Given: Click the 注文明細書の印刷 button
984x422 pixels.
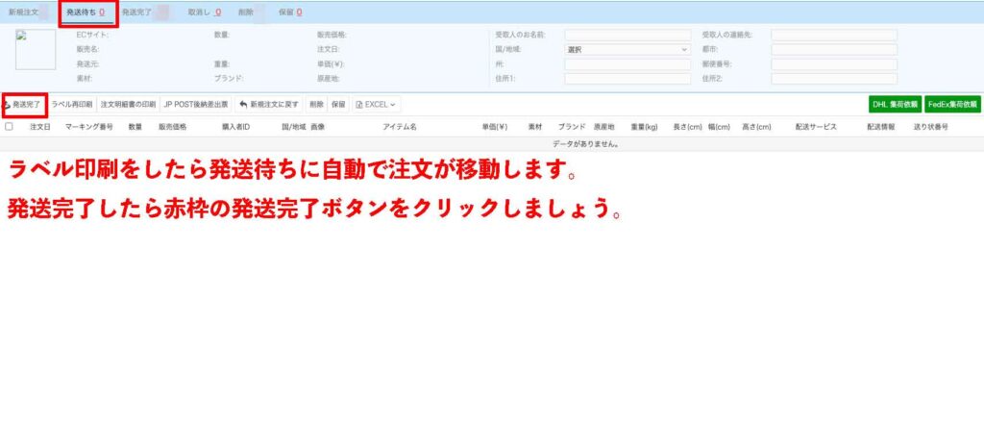Looking at the screenshot, I should click(128, 104).
